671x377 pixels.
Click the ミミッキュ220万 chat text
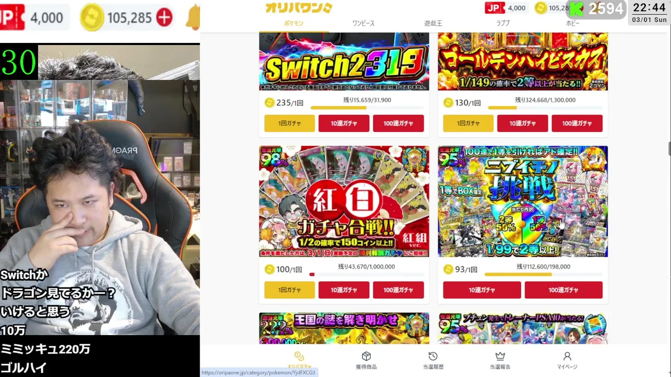(x=45, y=349)
